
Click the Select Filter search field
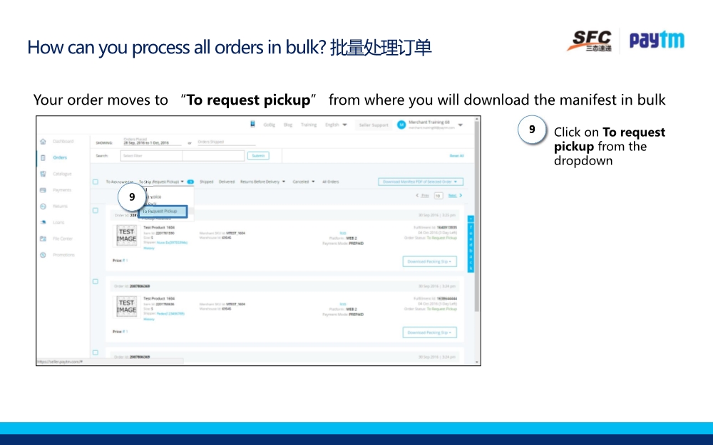151,155
